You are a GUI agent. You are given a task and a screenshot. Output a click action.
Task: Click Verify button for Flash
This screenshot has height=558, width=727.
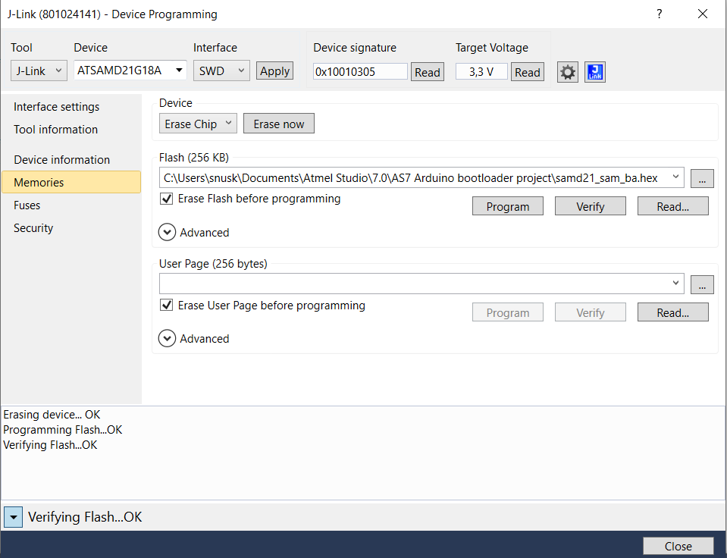[591, 206]
